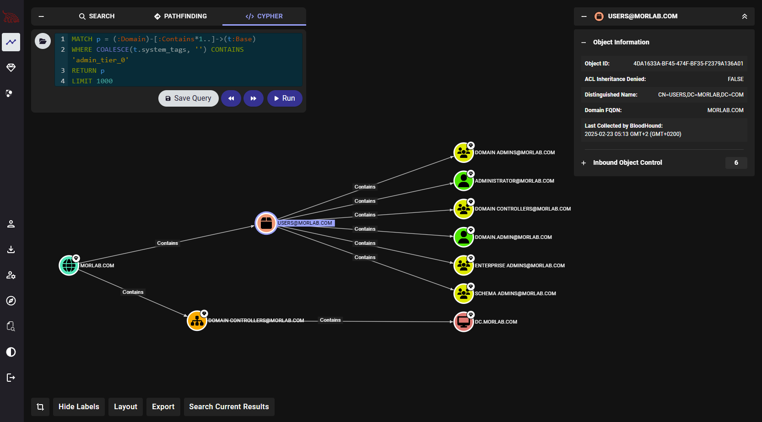Click Search Current Results button
The height and width of the screenshot is (422, 762).
pos(229,407)
